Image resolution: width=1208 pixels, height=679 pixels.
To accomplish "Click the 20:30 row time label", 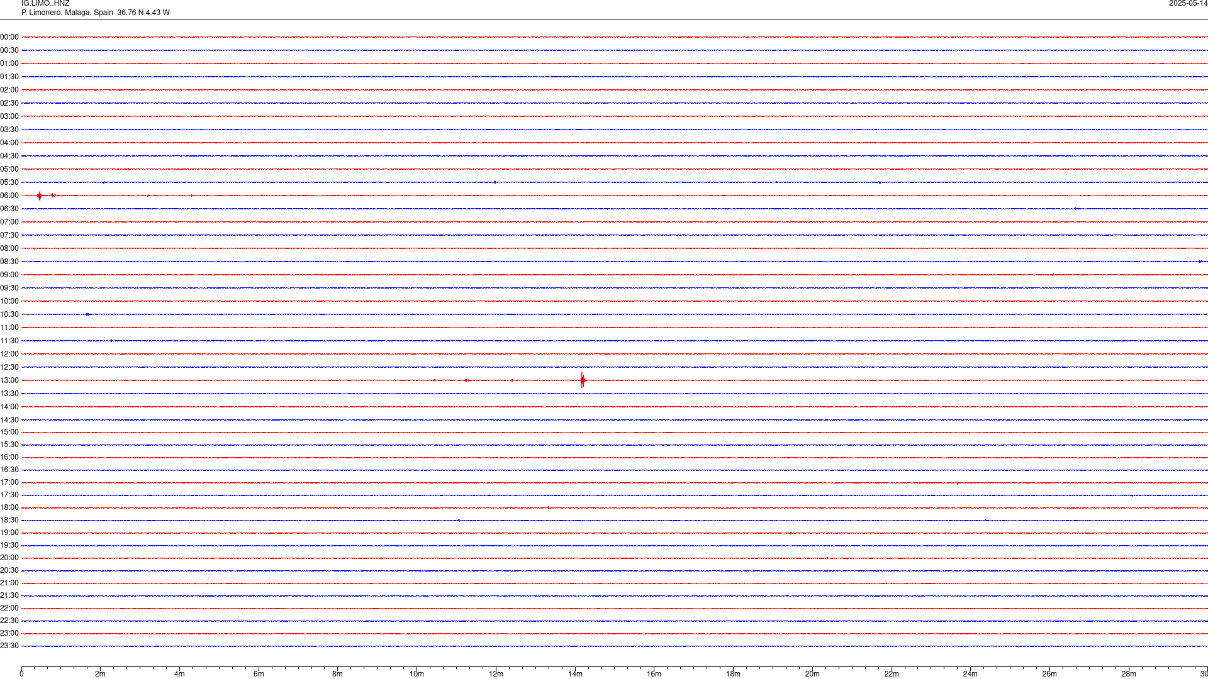I will pyautogui.click(x=9, y=570).
